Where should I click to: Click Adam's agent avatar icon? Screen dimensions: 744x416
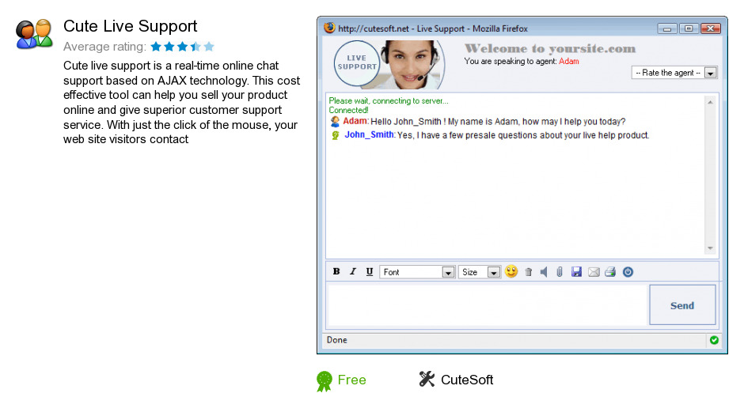pyautogui.click(x=335, y=122)
